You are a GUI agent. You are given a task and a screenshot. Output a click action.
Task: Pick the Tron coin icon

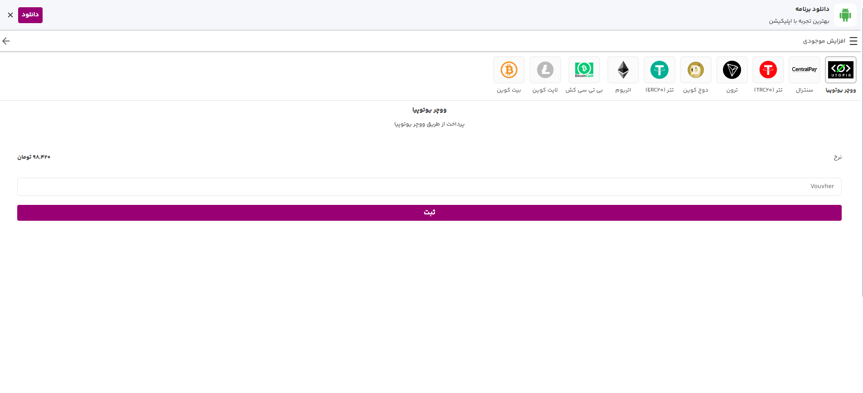coord(732,70)
